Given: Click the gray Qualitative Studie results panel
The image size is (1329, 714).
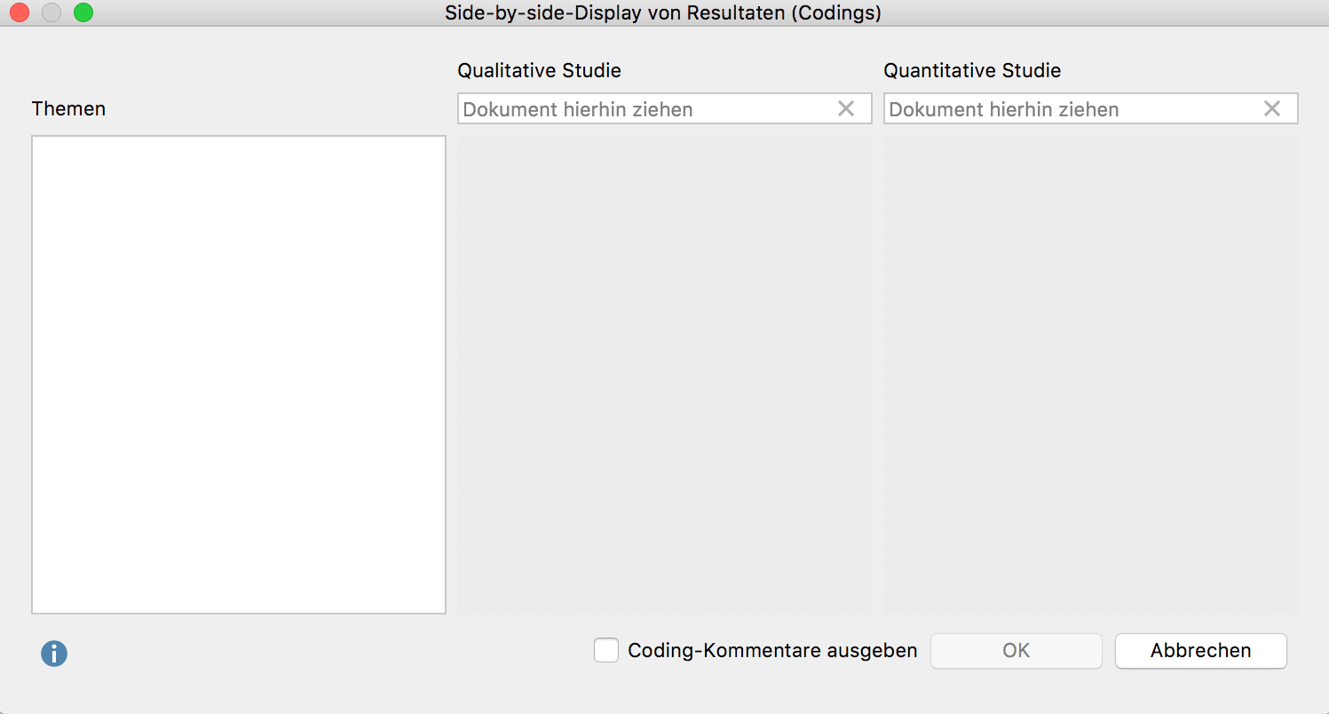Looking at the screenshot, I should tap(665, 375).
